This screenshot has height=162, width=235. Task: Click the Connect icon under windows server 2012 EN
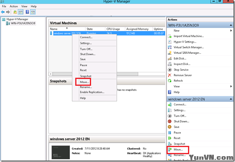click(170, 105)
